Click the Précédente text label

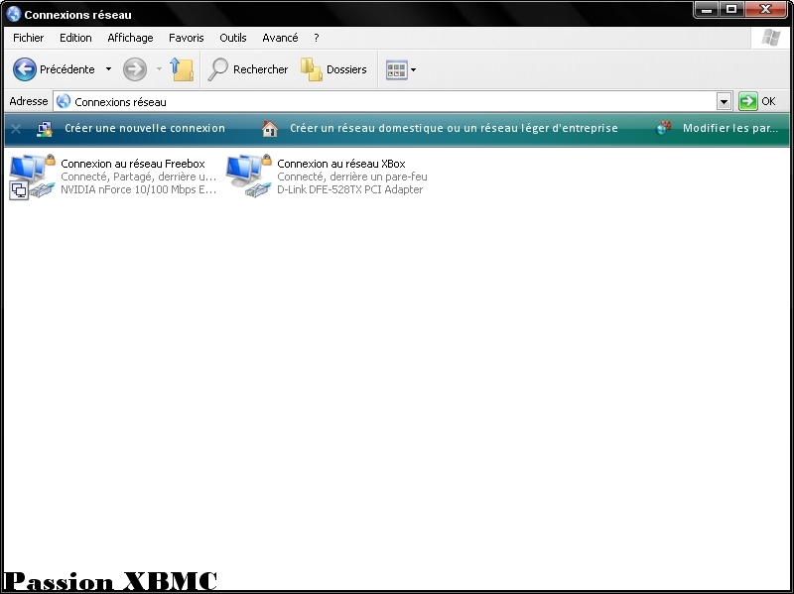coord(66,69)
